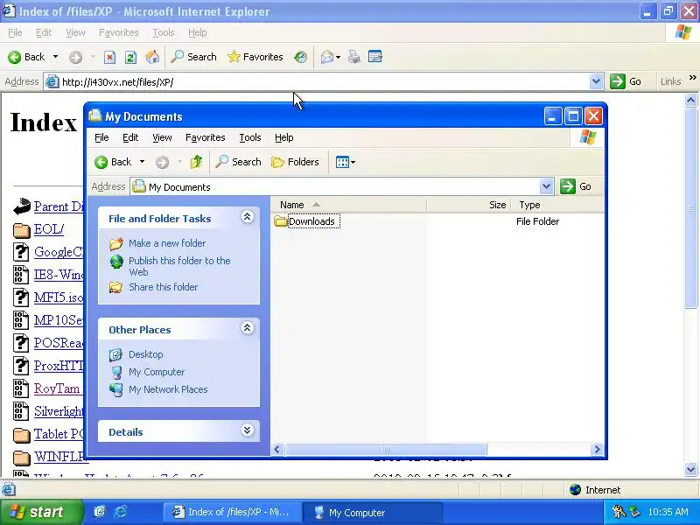
Task: Open Back history dropdown arrow in Internet Explorer
Action: (x=55, y=57)
